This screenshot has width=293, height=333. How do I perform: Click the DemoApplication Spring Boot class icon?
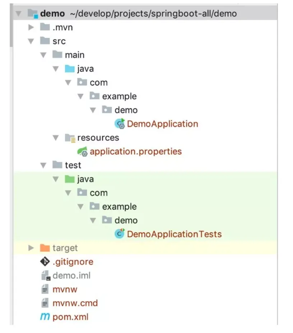pyautogui.click(x=120, y=124)
